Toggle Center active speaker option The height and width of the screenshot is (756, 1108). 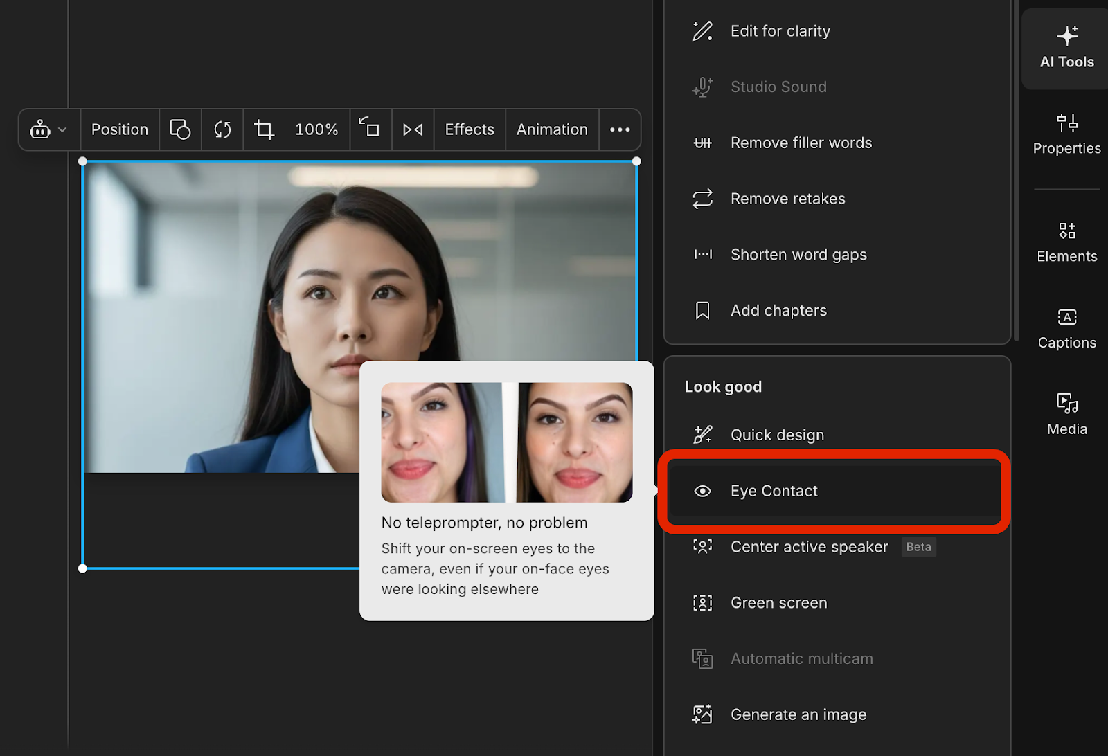coord(809,547)
